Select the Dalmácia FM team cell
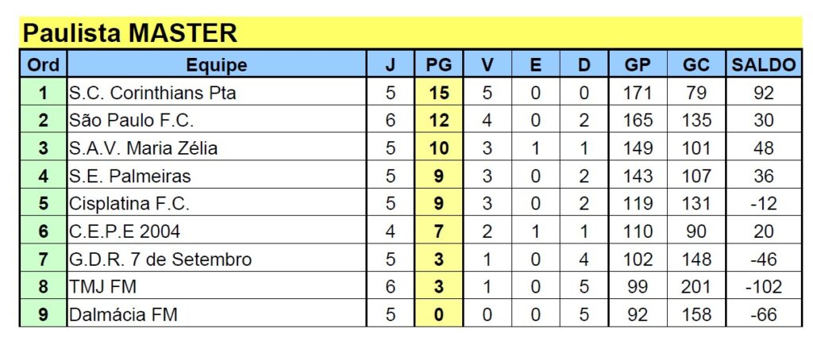The width and height of the screenshot is (813, 341). 123,315
